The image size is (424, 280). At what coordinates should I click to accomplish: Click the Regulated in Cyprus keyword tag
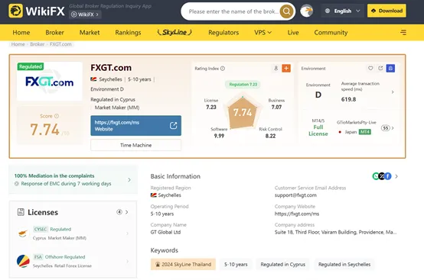click(282, 265)
